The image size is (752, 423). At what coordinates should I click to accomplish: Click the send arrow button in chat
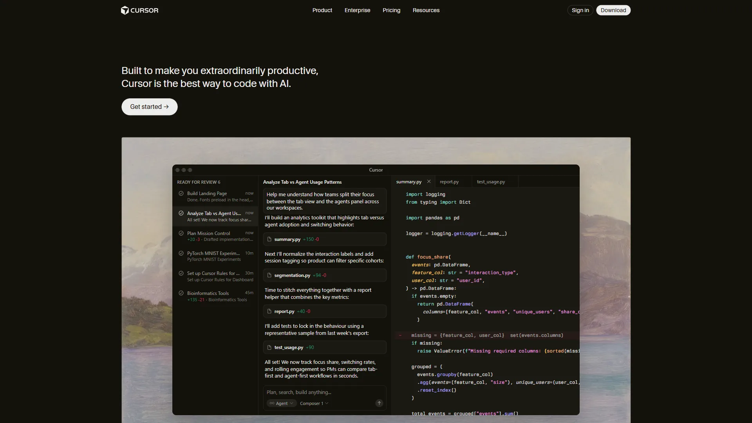[x=379, y=403]
